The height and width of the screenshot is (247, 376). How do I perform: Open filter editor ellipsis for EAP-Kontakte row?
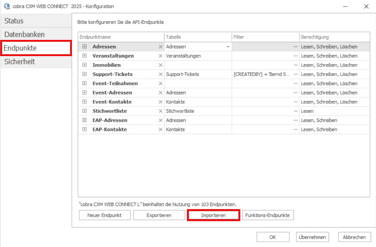(295, 129)
